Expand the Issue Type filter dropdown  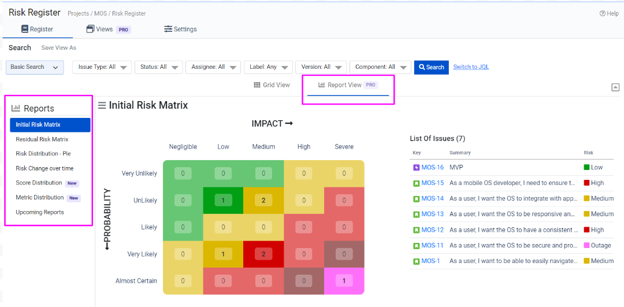coord(102,67)
